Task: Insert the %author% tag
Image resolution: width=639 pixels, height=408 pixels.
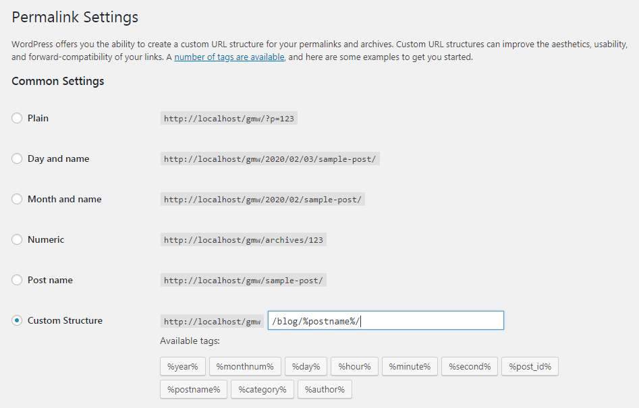Action: (325, 389)
